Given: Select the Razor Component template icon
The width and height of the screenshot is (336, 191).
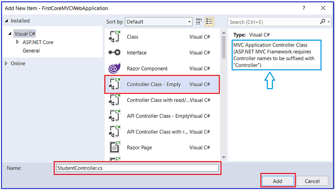Looking at the screenshot, I should click(x=115, y=68).
